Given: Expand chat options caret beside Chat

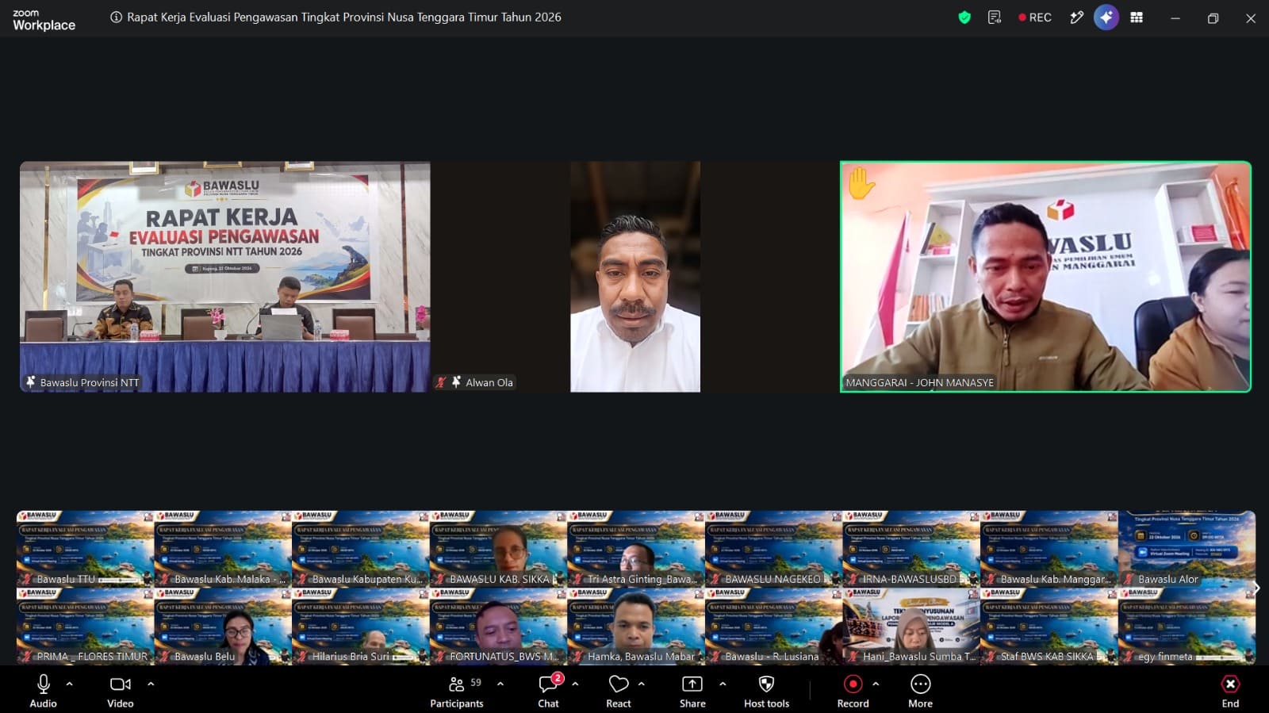Looking at the screenshot, I should [575, 684].
